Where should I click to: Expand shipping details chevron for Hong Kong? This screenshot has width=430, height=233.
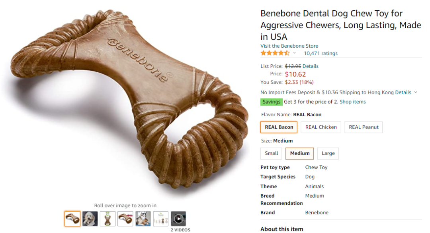[416, 92]
